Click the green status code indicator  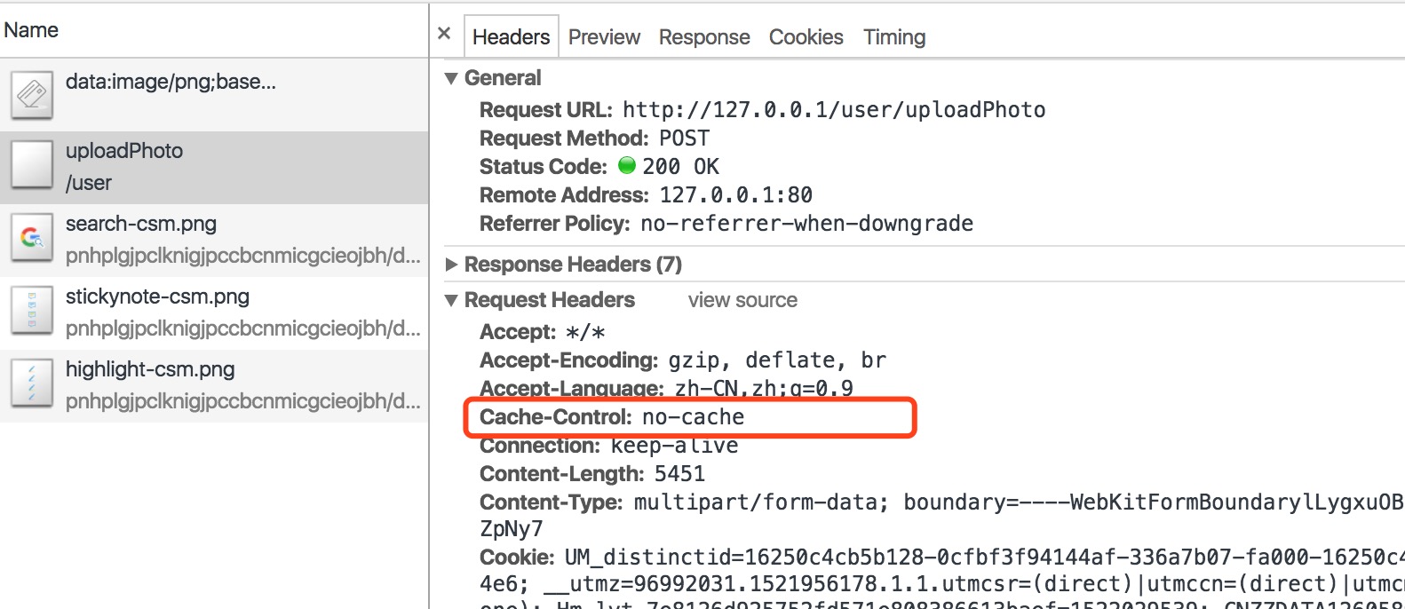click(627, 166)
